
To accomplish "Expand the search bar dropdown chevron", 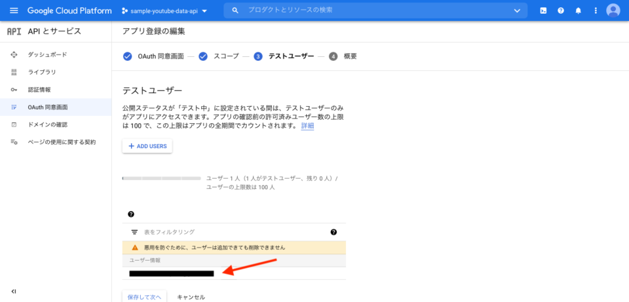I will [x=517, y=11].
